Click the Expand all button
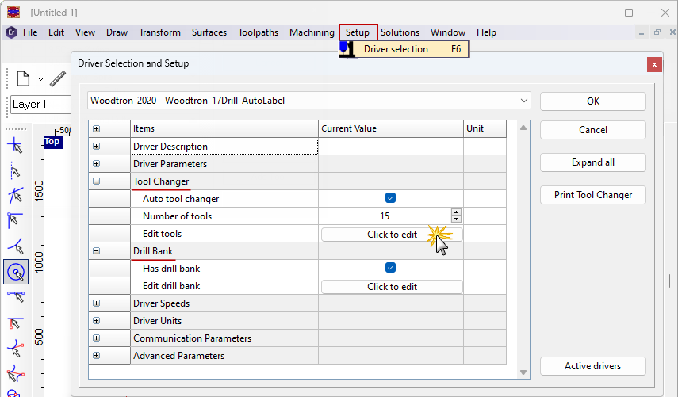 [592, 162]
